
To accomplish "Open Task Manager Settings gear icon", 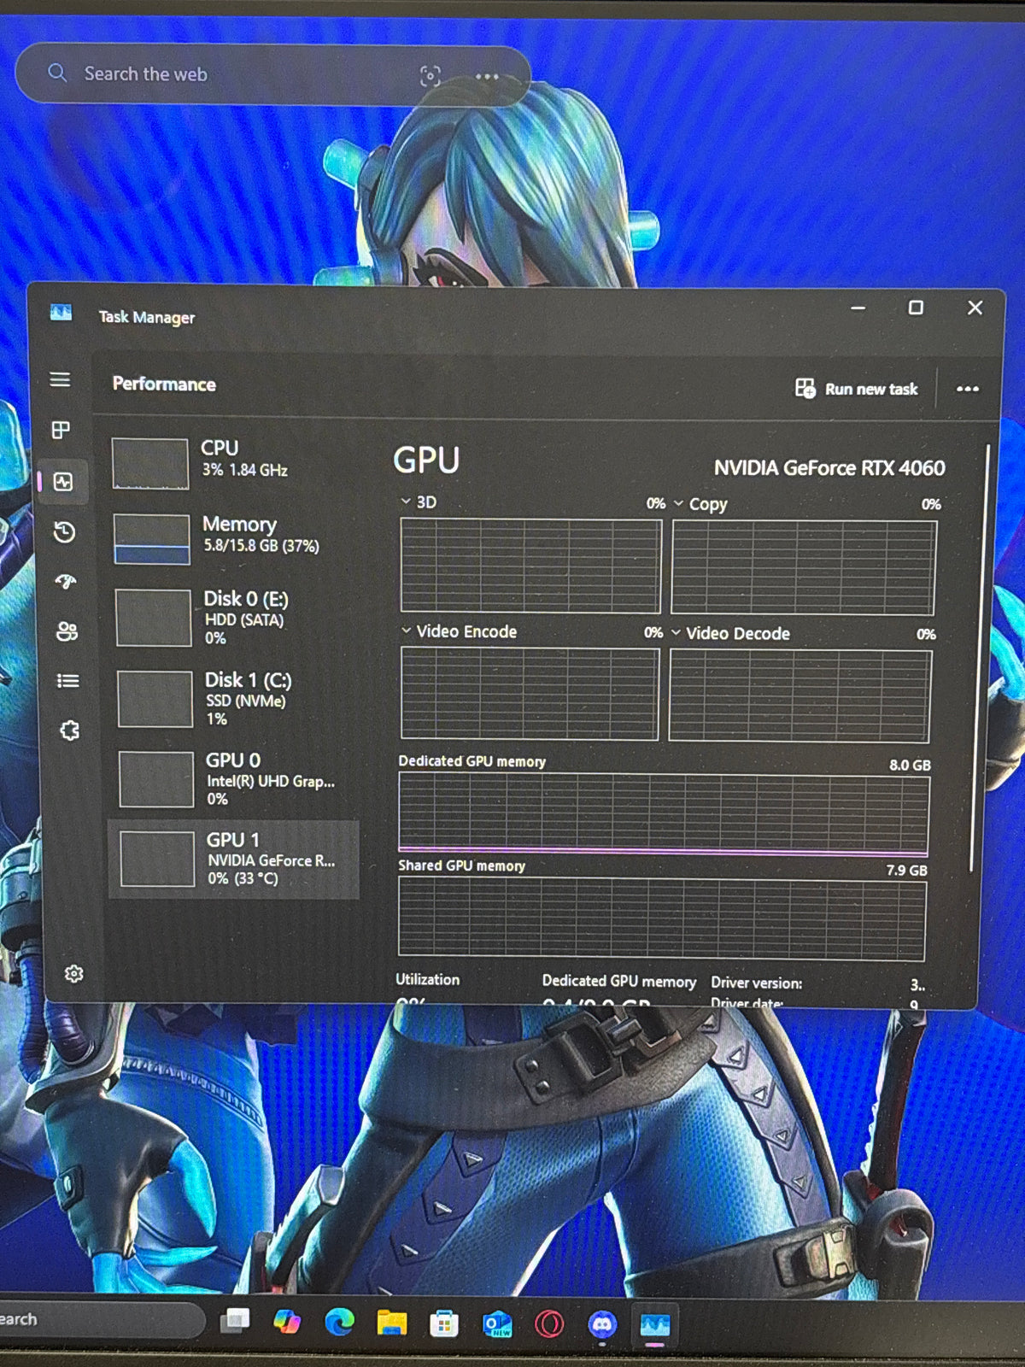I will (x=74, y=974).
